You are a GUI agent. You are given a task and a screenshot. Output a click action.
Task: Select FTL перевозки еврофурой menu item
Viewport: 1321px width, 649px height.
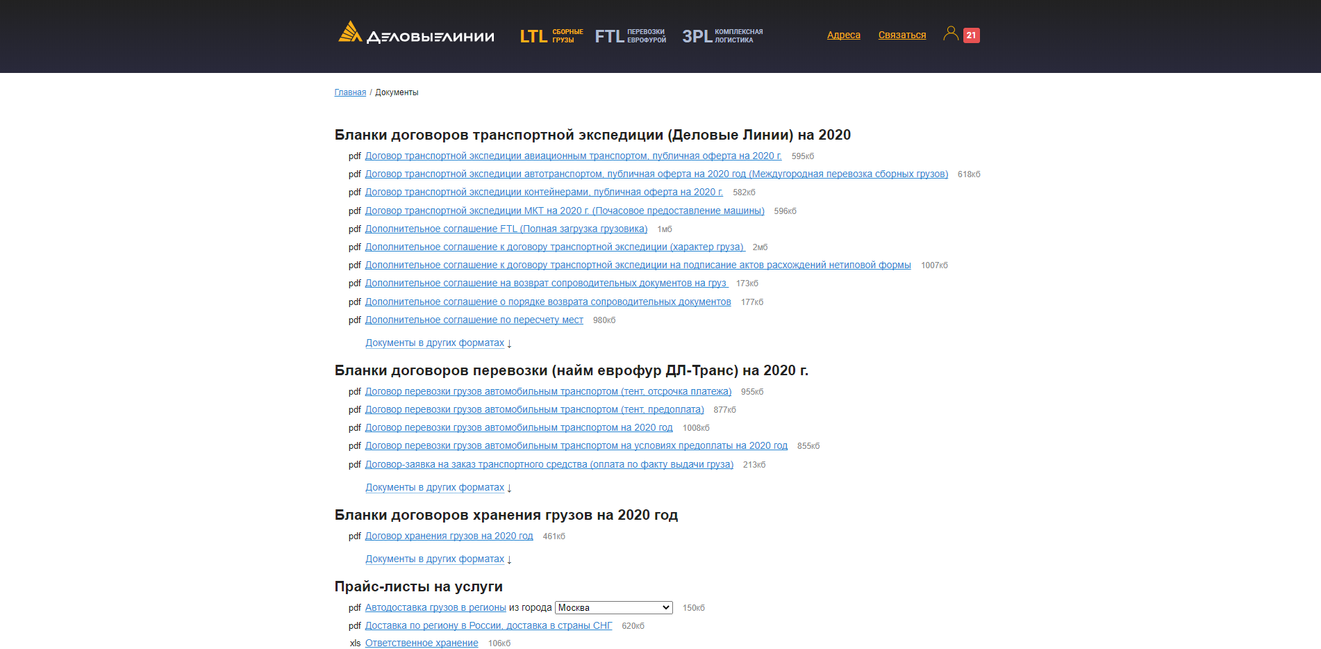(631, 36)
